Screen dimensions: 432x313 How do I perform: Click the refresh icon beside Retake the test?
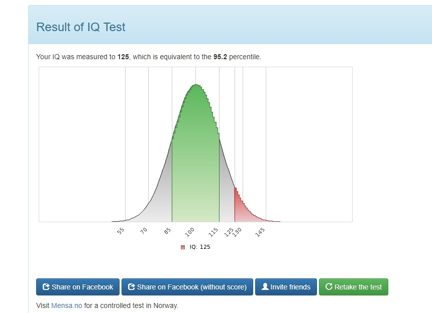[x=329, y=287]
